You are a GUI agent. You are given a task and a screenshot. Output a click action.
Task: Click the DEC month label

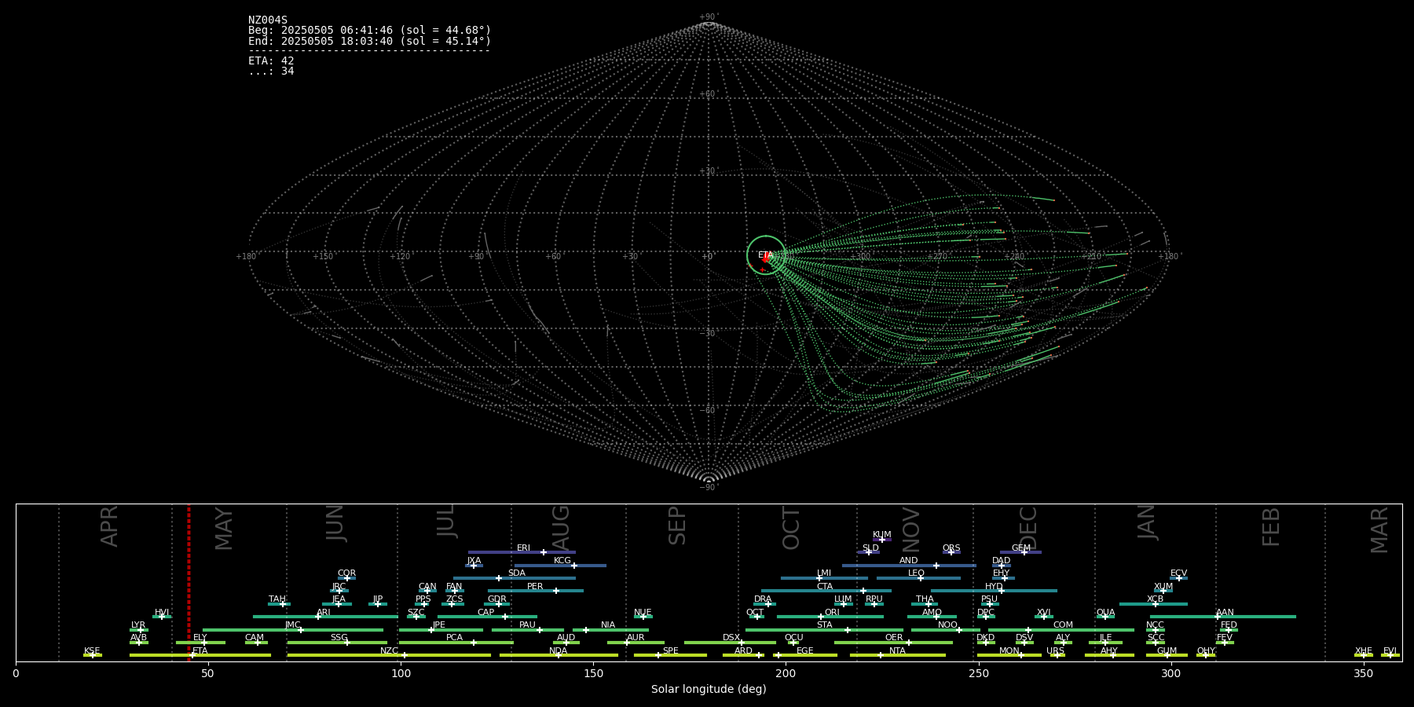(1028, 529)
